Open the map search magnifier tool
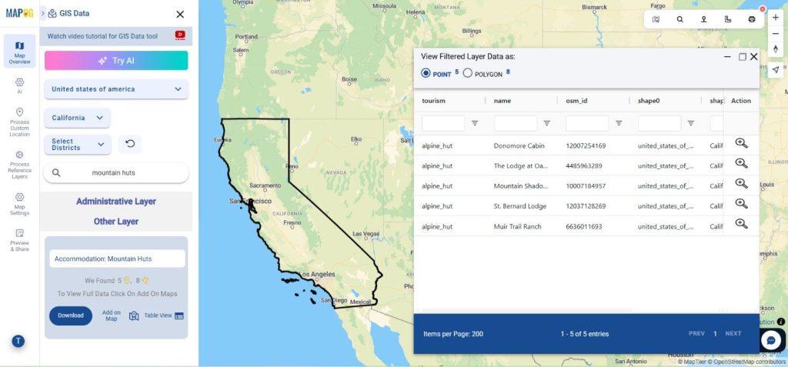The height and width of the screenshot is (367, 788). [x=679, y=19]
